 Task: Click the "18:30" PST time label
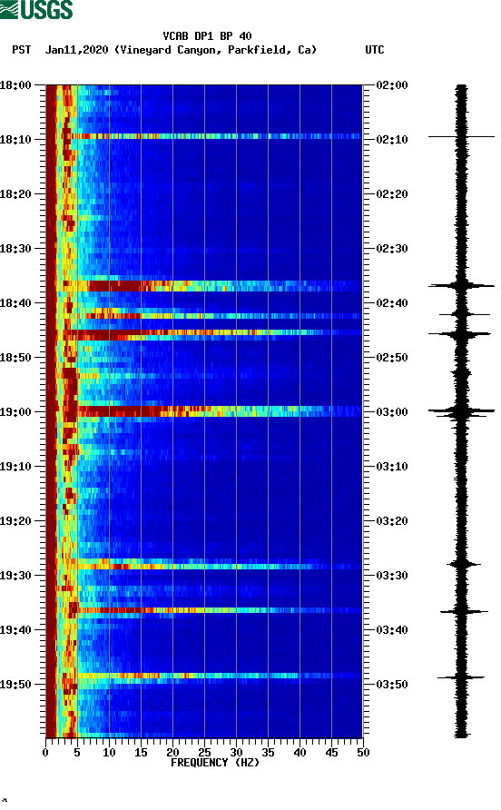click(x=15, y=249)
